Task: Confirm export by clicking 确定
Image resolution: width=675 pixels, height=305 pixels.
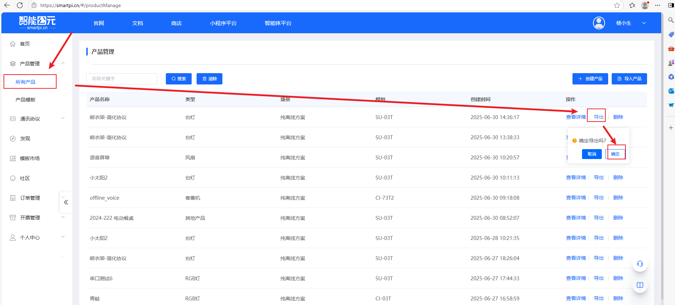Action: pos(615,154)
